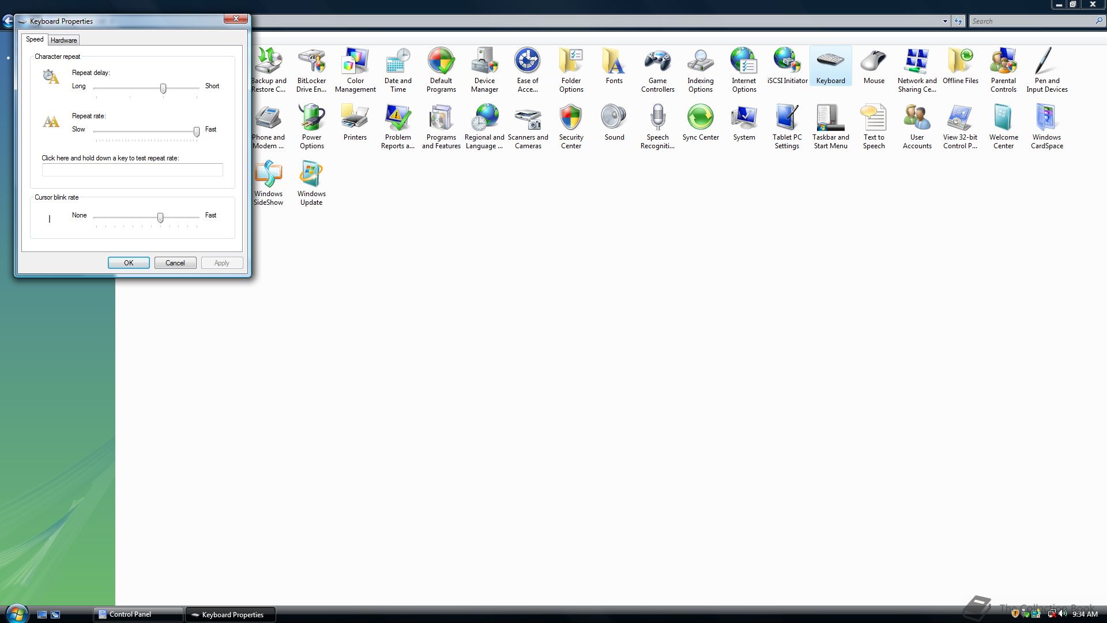Expand the address bar dropdown arrow
This screenshot has width=1107, height=623.
tap(945, 21)
